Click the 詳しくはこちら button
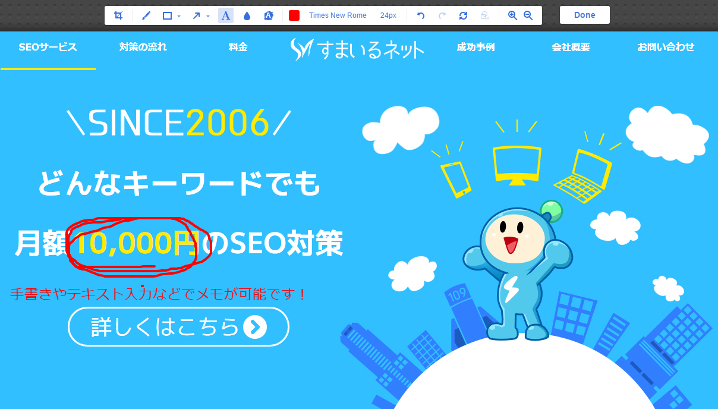 pos(178,326)
